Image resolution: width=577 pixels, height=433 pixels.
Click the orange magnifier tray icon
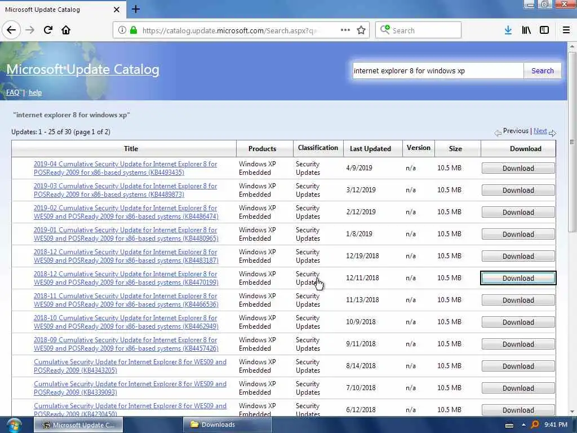point(535,425)
